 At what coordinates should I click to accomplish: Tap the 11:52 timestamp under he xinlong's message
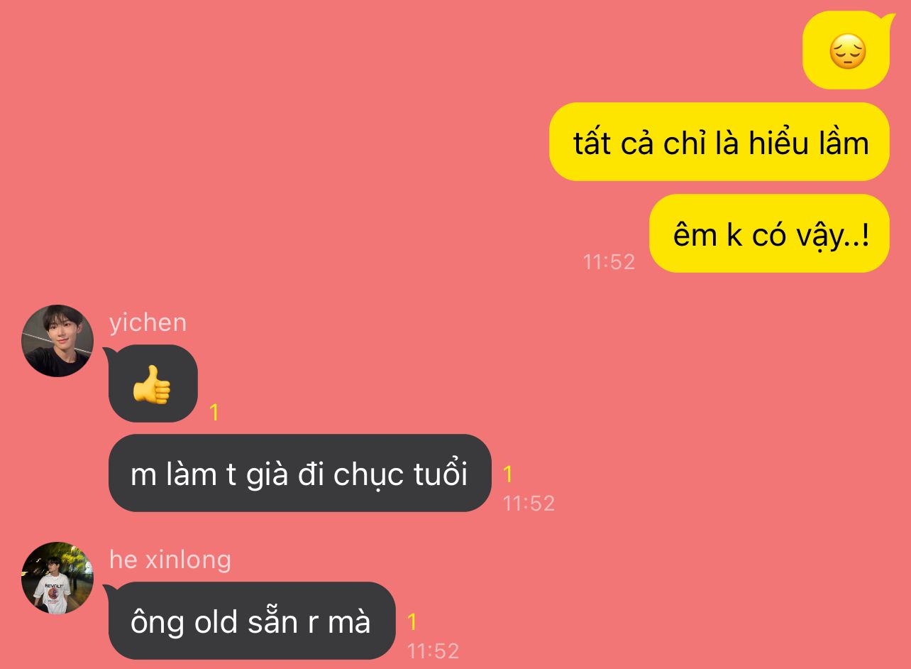click(433, 651)
